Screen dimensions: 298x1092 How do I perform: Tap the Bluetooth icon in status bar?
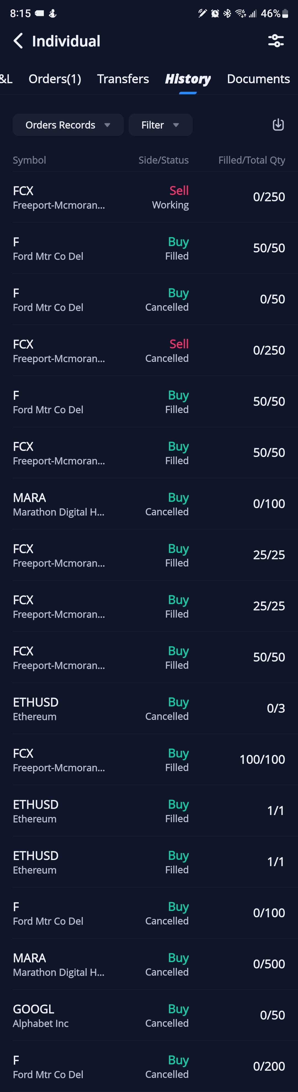[x=227, y=14]
